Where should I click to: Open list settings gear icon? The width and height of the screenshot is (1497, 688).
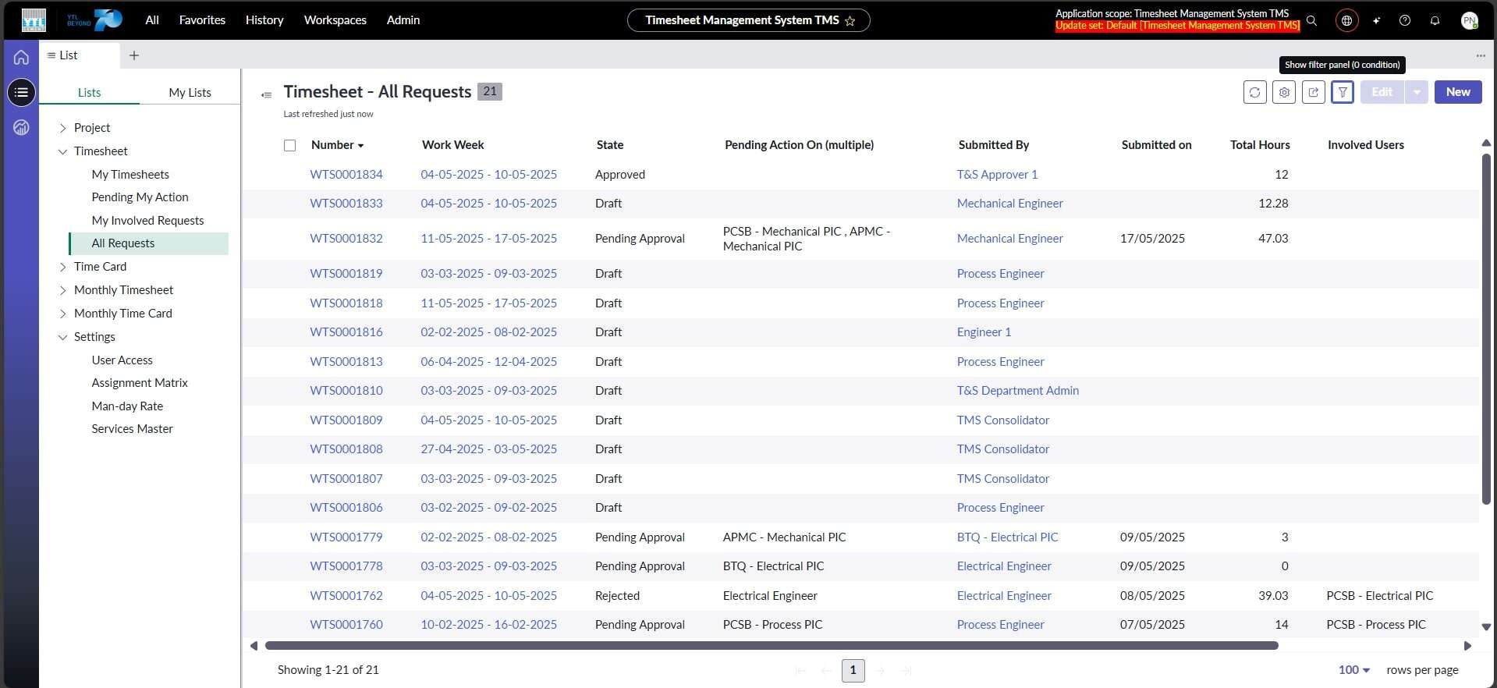tap(1284, 92)
